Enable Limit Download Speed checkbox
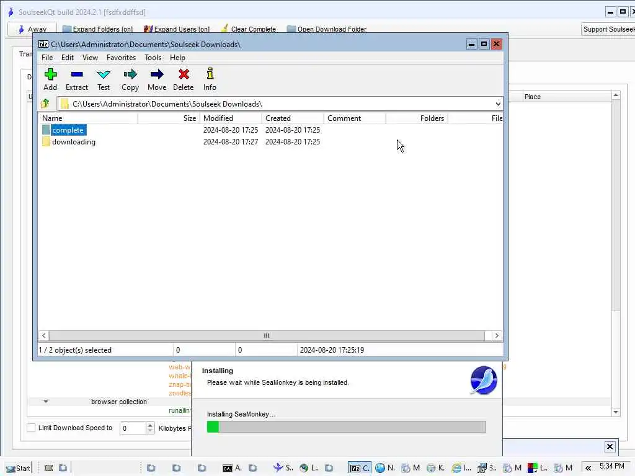 coord(31,428)
